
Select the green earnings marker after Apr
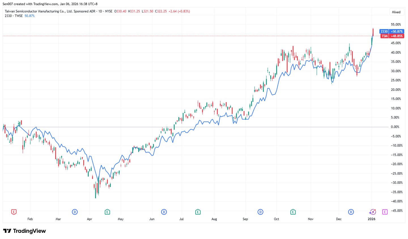[107, 212]
